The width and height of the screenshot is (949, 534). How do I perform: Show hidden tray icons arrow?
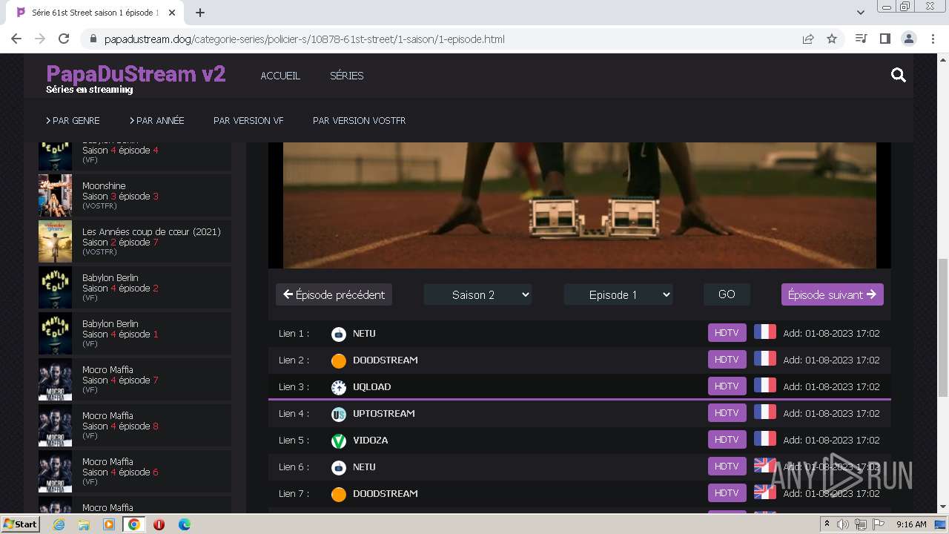point(827,524)
